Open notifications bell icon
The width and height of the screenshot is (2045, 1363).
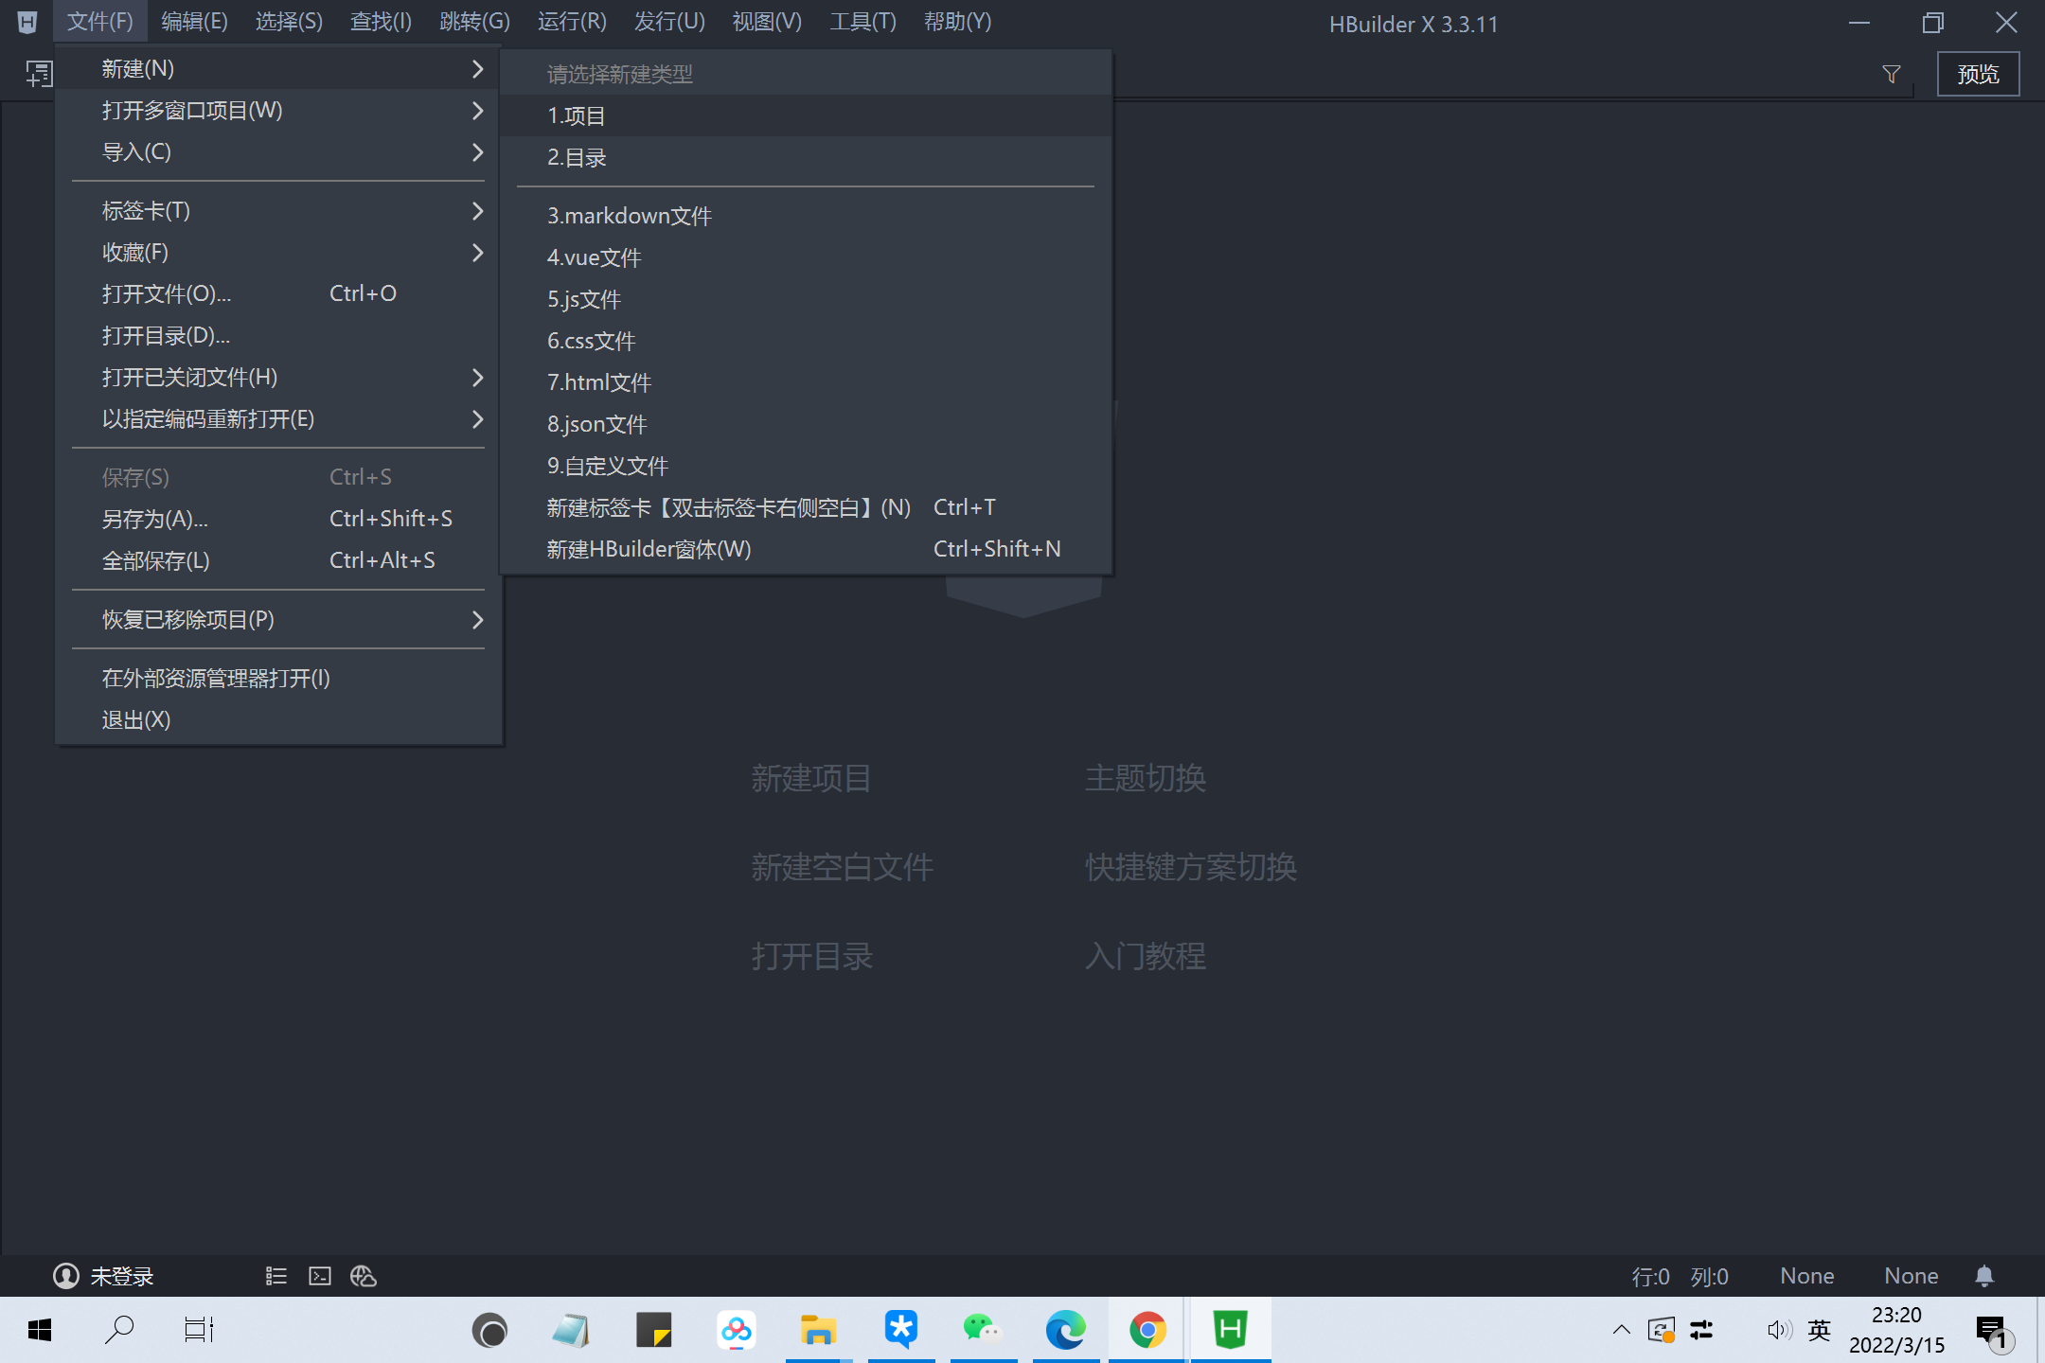click(x=1984, y=1276)
